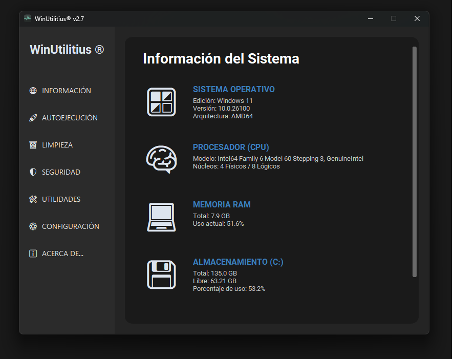Image resolution: width=454 pixels, height=359 pixels.
Task: Open the LIMPIEZA section
Action: [57, 145]
